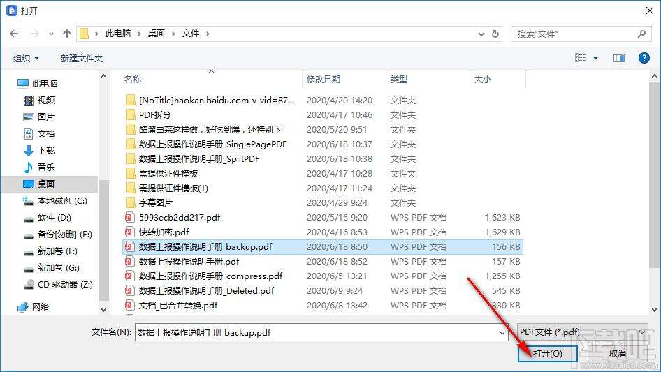Click folder icon of PDF拆分
This screenshot has height=372, width=661.
(130, 114)
